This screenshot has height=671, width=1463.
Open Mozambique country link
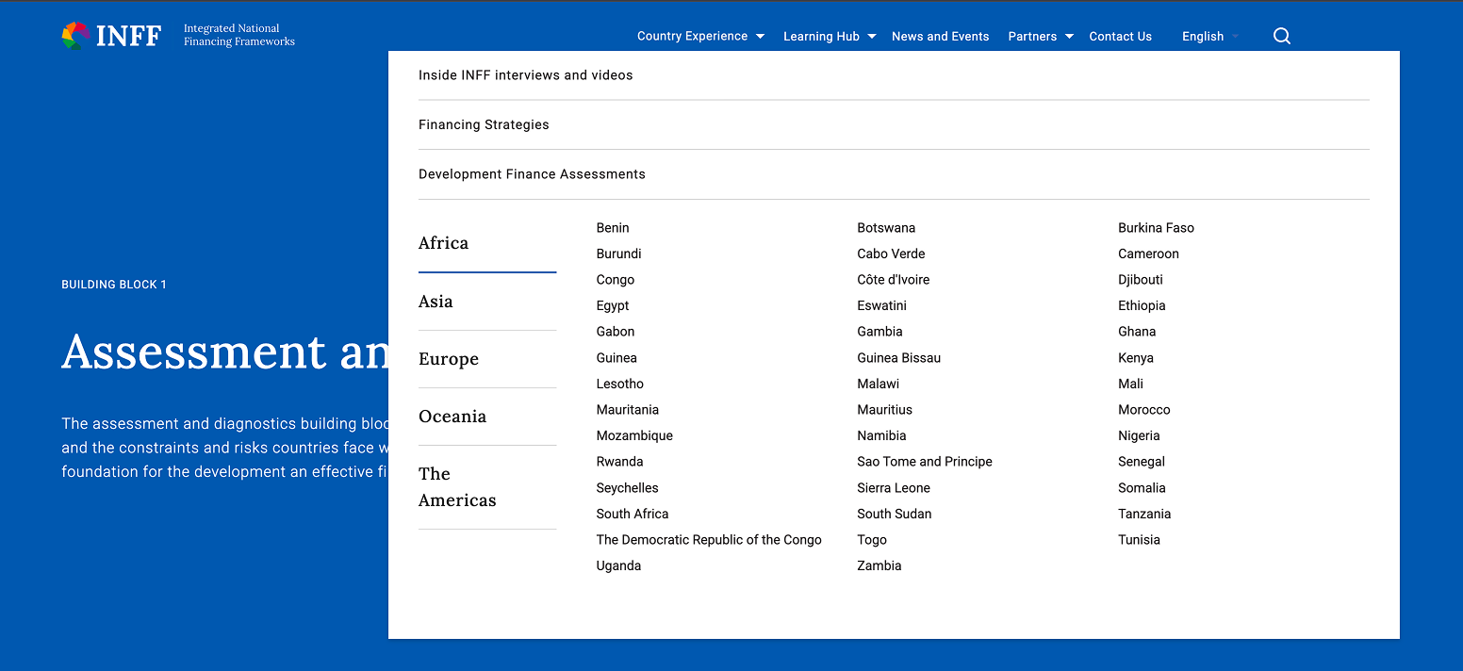634,435
